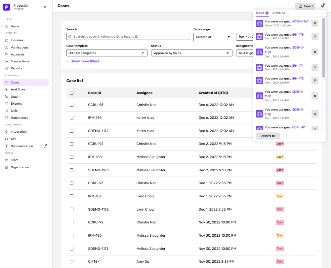
Task: Open Accounts in the sidebar
Action: click(26, 54)
